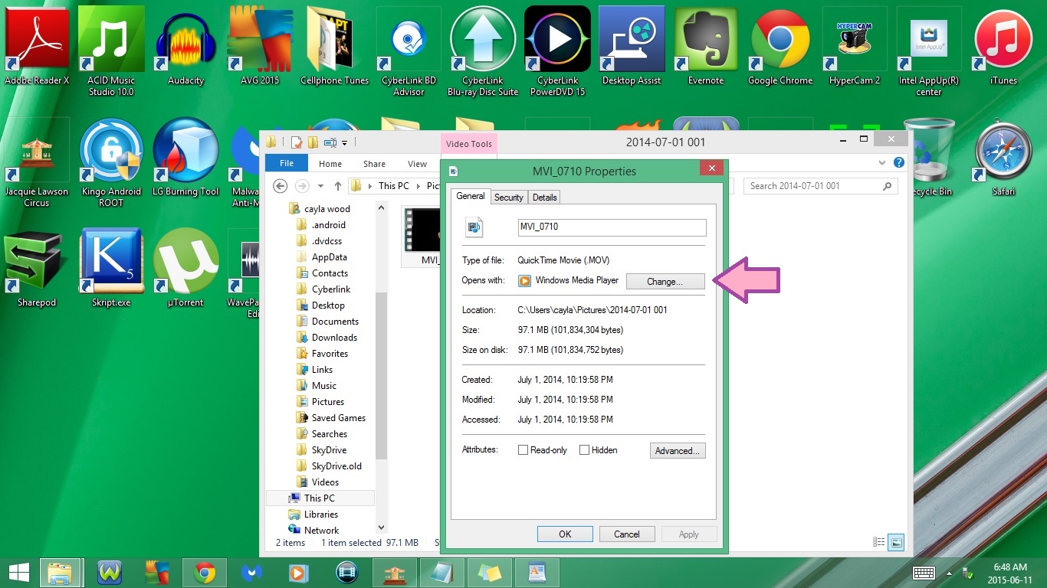Enable the Read-only attribute checkbox

[523, 450]
